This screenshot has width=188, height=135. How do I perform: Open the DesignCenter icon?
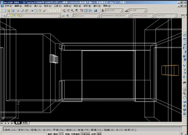tap(86, 11)
